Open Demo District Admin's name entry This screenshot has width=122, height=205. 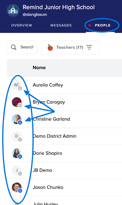tap(55, 136)
